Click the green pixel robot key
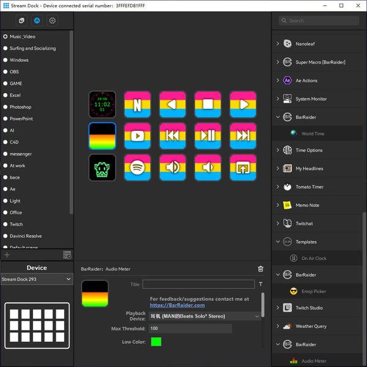367x367 pixels. click(102, 168)
